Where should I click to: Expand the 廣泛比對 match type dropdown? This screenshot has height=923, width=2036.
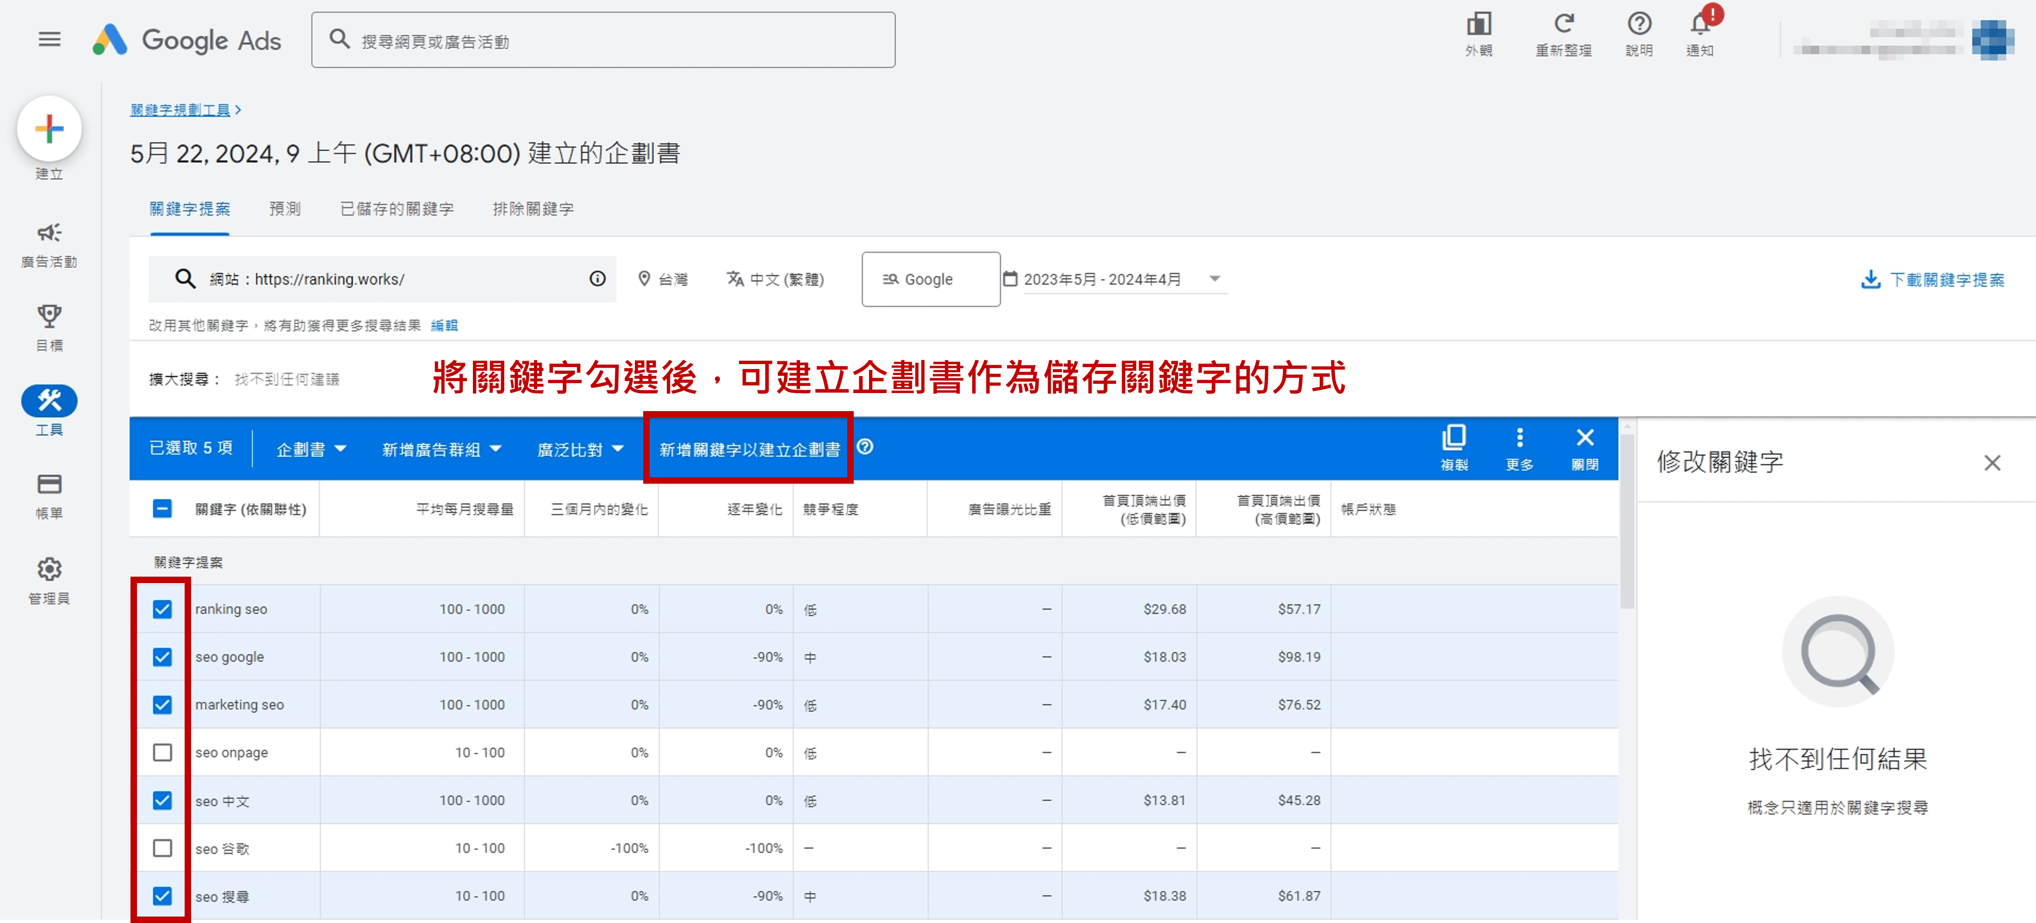(579, 449)
